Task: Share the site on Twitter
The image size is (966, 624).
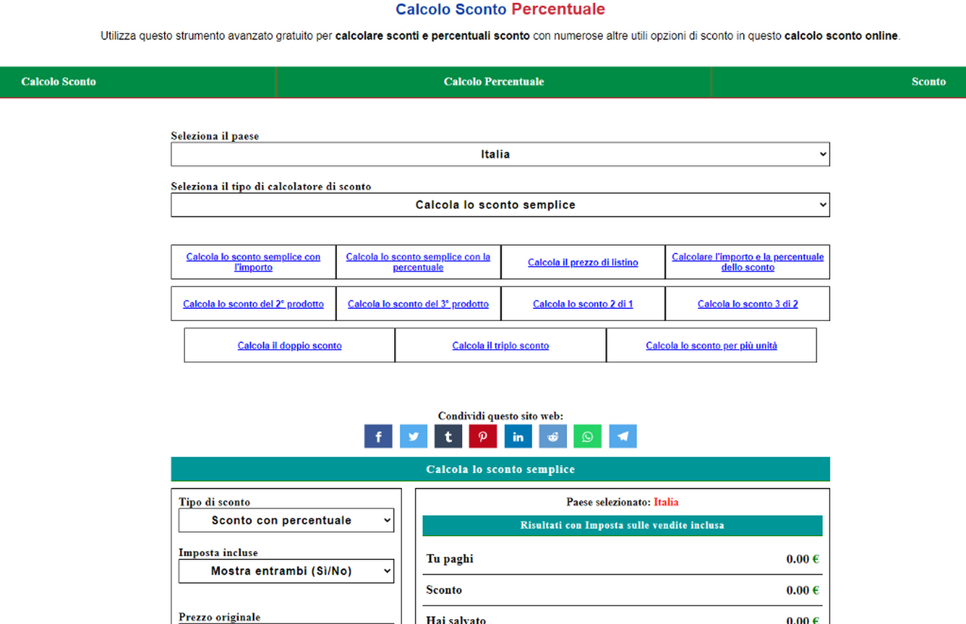Action: (413, 436)
